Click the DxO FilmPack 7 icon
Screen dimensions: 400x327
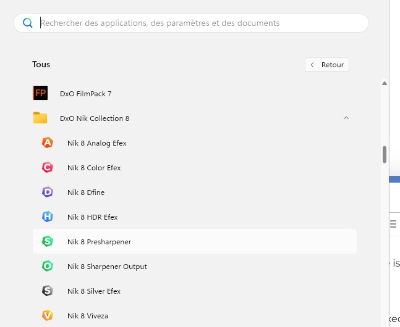[x=40, y=93]
